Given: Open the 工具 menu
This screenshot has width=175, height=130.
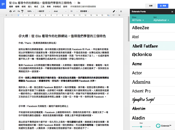Looking at the screenshot, I should tap(42, 7).
